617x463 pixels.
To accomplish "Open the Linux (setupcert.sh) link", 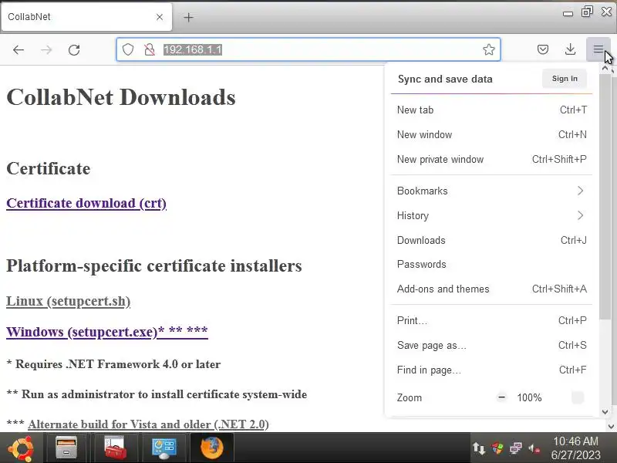I will pyautogui.click(x=68, y=301).
